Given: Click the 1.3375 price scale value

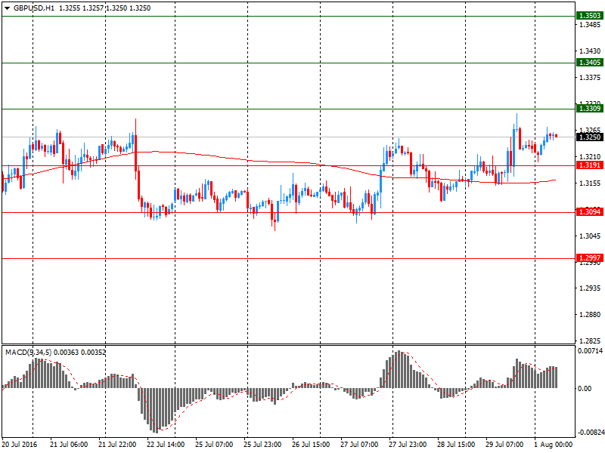Looking at the screenshot, I should coord(590,78).
